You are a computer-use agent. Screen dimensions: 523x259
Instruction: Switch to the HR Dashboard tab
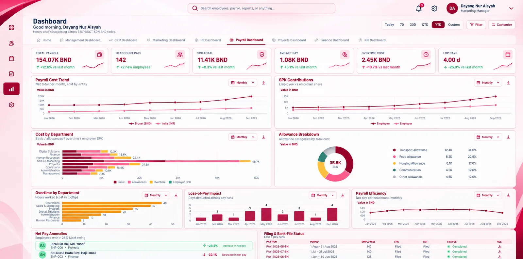(208, 40)
